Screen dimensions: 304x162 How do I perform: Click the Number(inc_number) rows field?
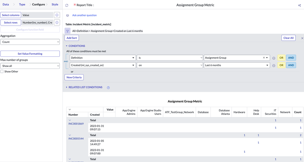point(38,23)
